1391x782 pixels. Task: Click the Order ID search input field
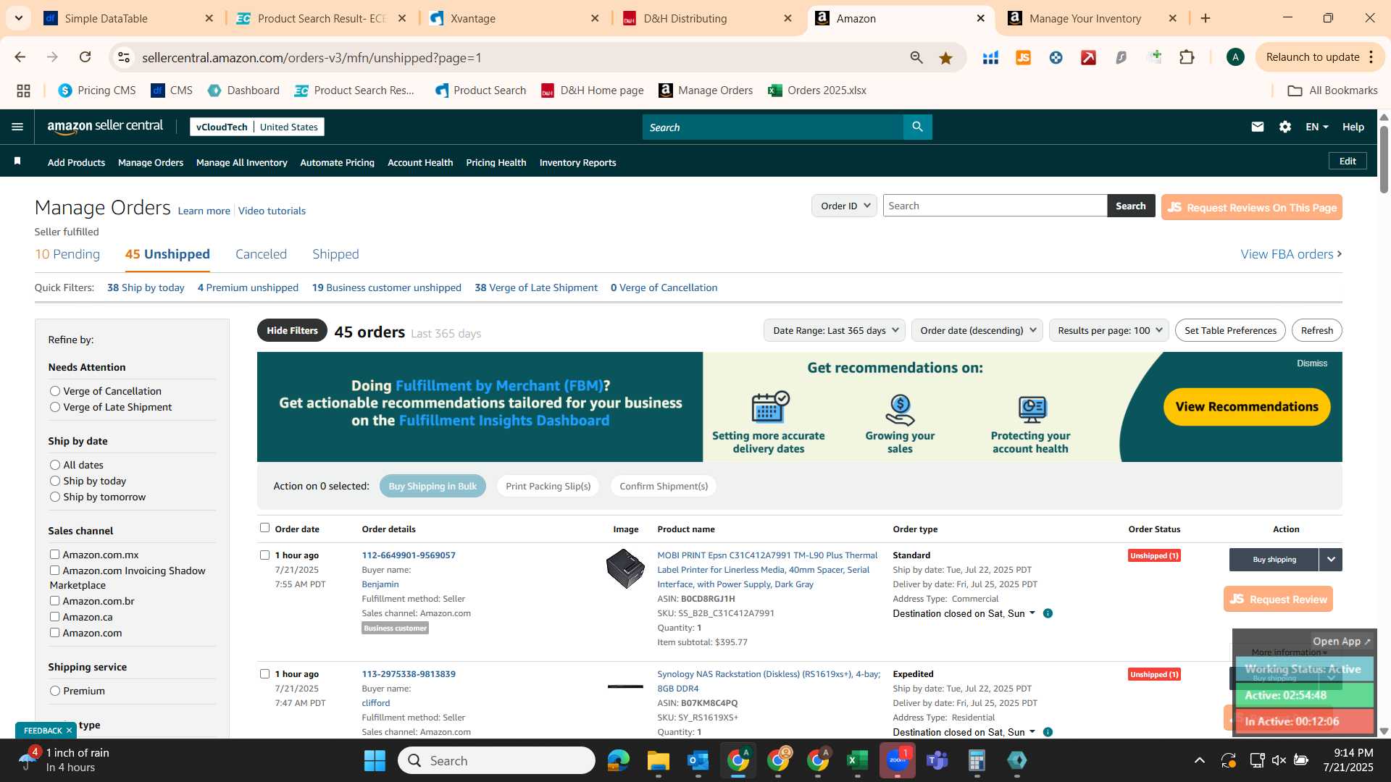995,206
